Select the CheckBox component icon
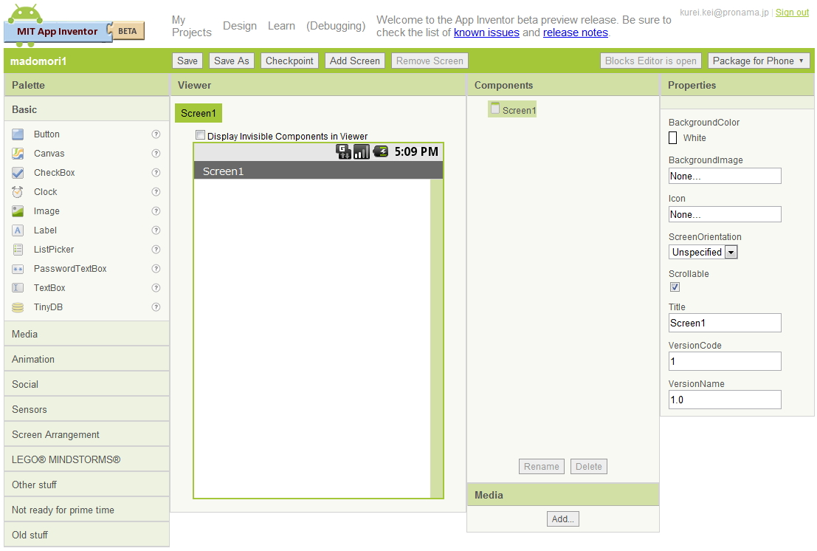This screenshot has width=817, height=551. pyautogui.click(x=18, y=173)
